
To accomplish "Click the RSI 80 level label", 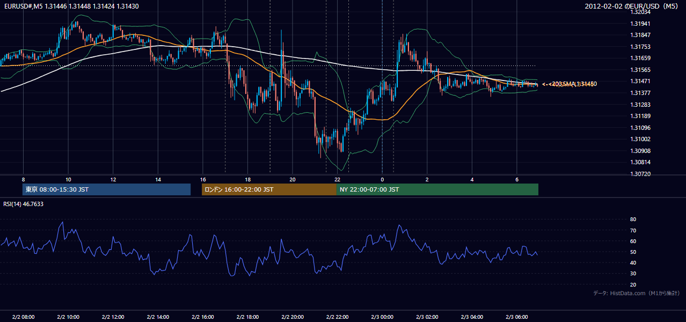I will (x=633, y=219).
